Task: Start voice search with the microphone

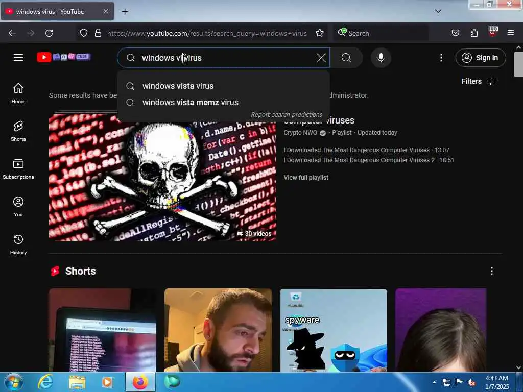Action: click(381, 58)
